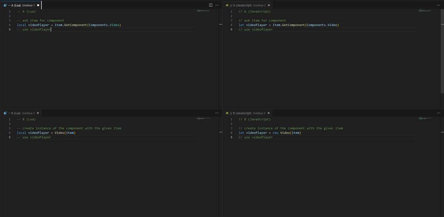Click line number 3 in Untitled-4 editor
This screenshot has width=444, height=217.
point(231,128)
